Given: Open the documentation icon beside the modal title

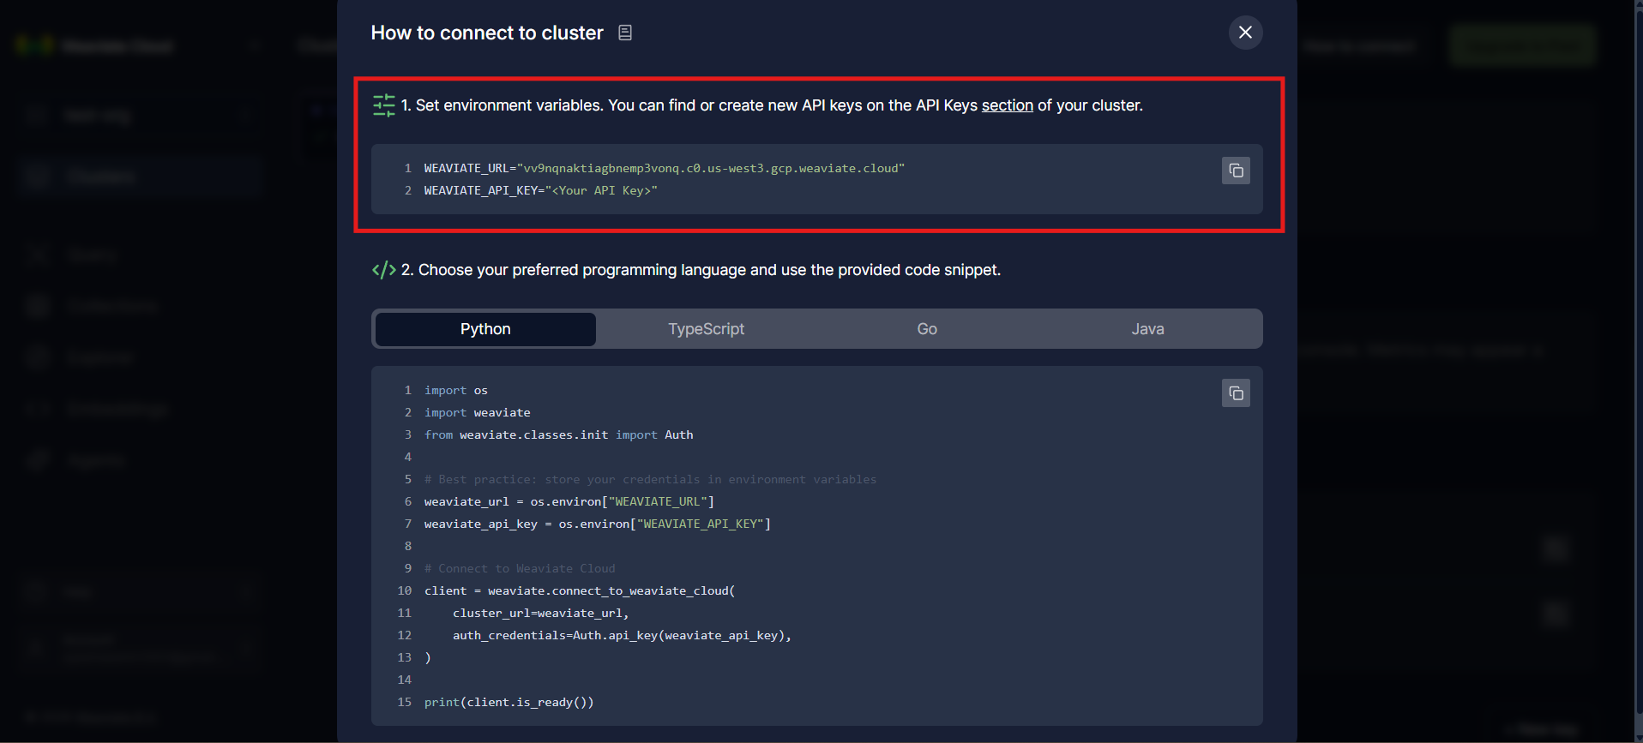Looking at the screenshot, I should 625,33.
